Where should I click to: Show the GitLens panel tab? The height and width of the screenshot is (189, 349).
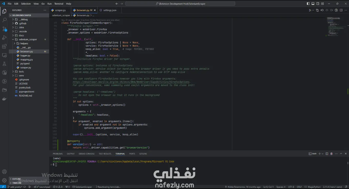coord(143,154)
